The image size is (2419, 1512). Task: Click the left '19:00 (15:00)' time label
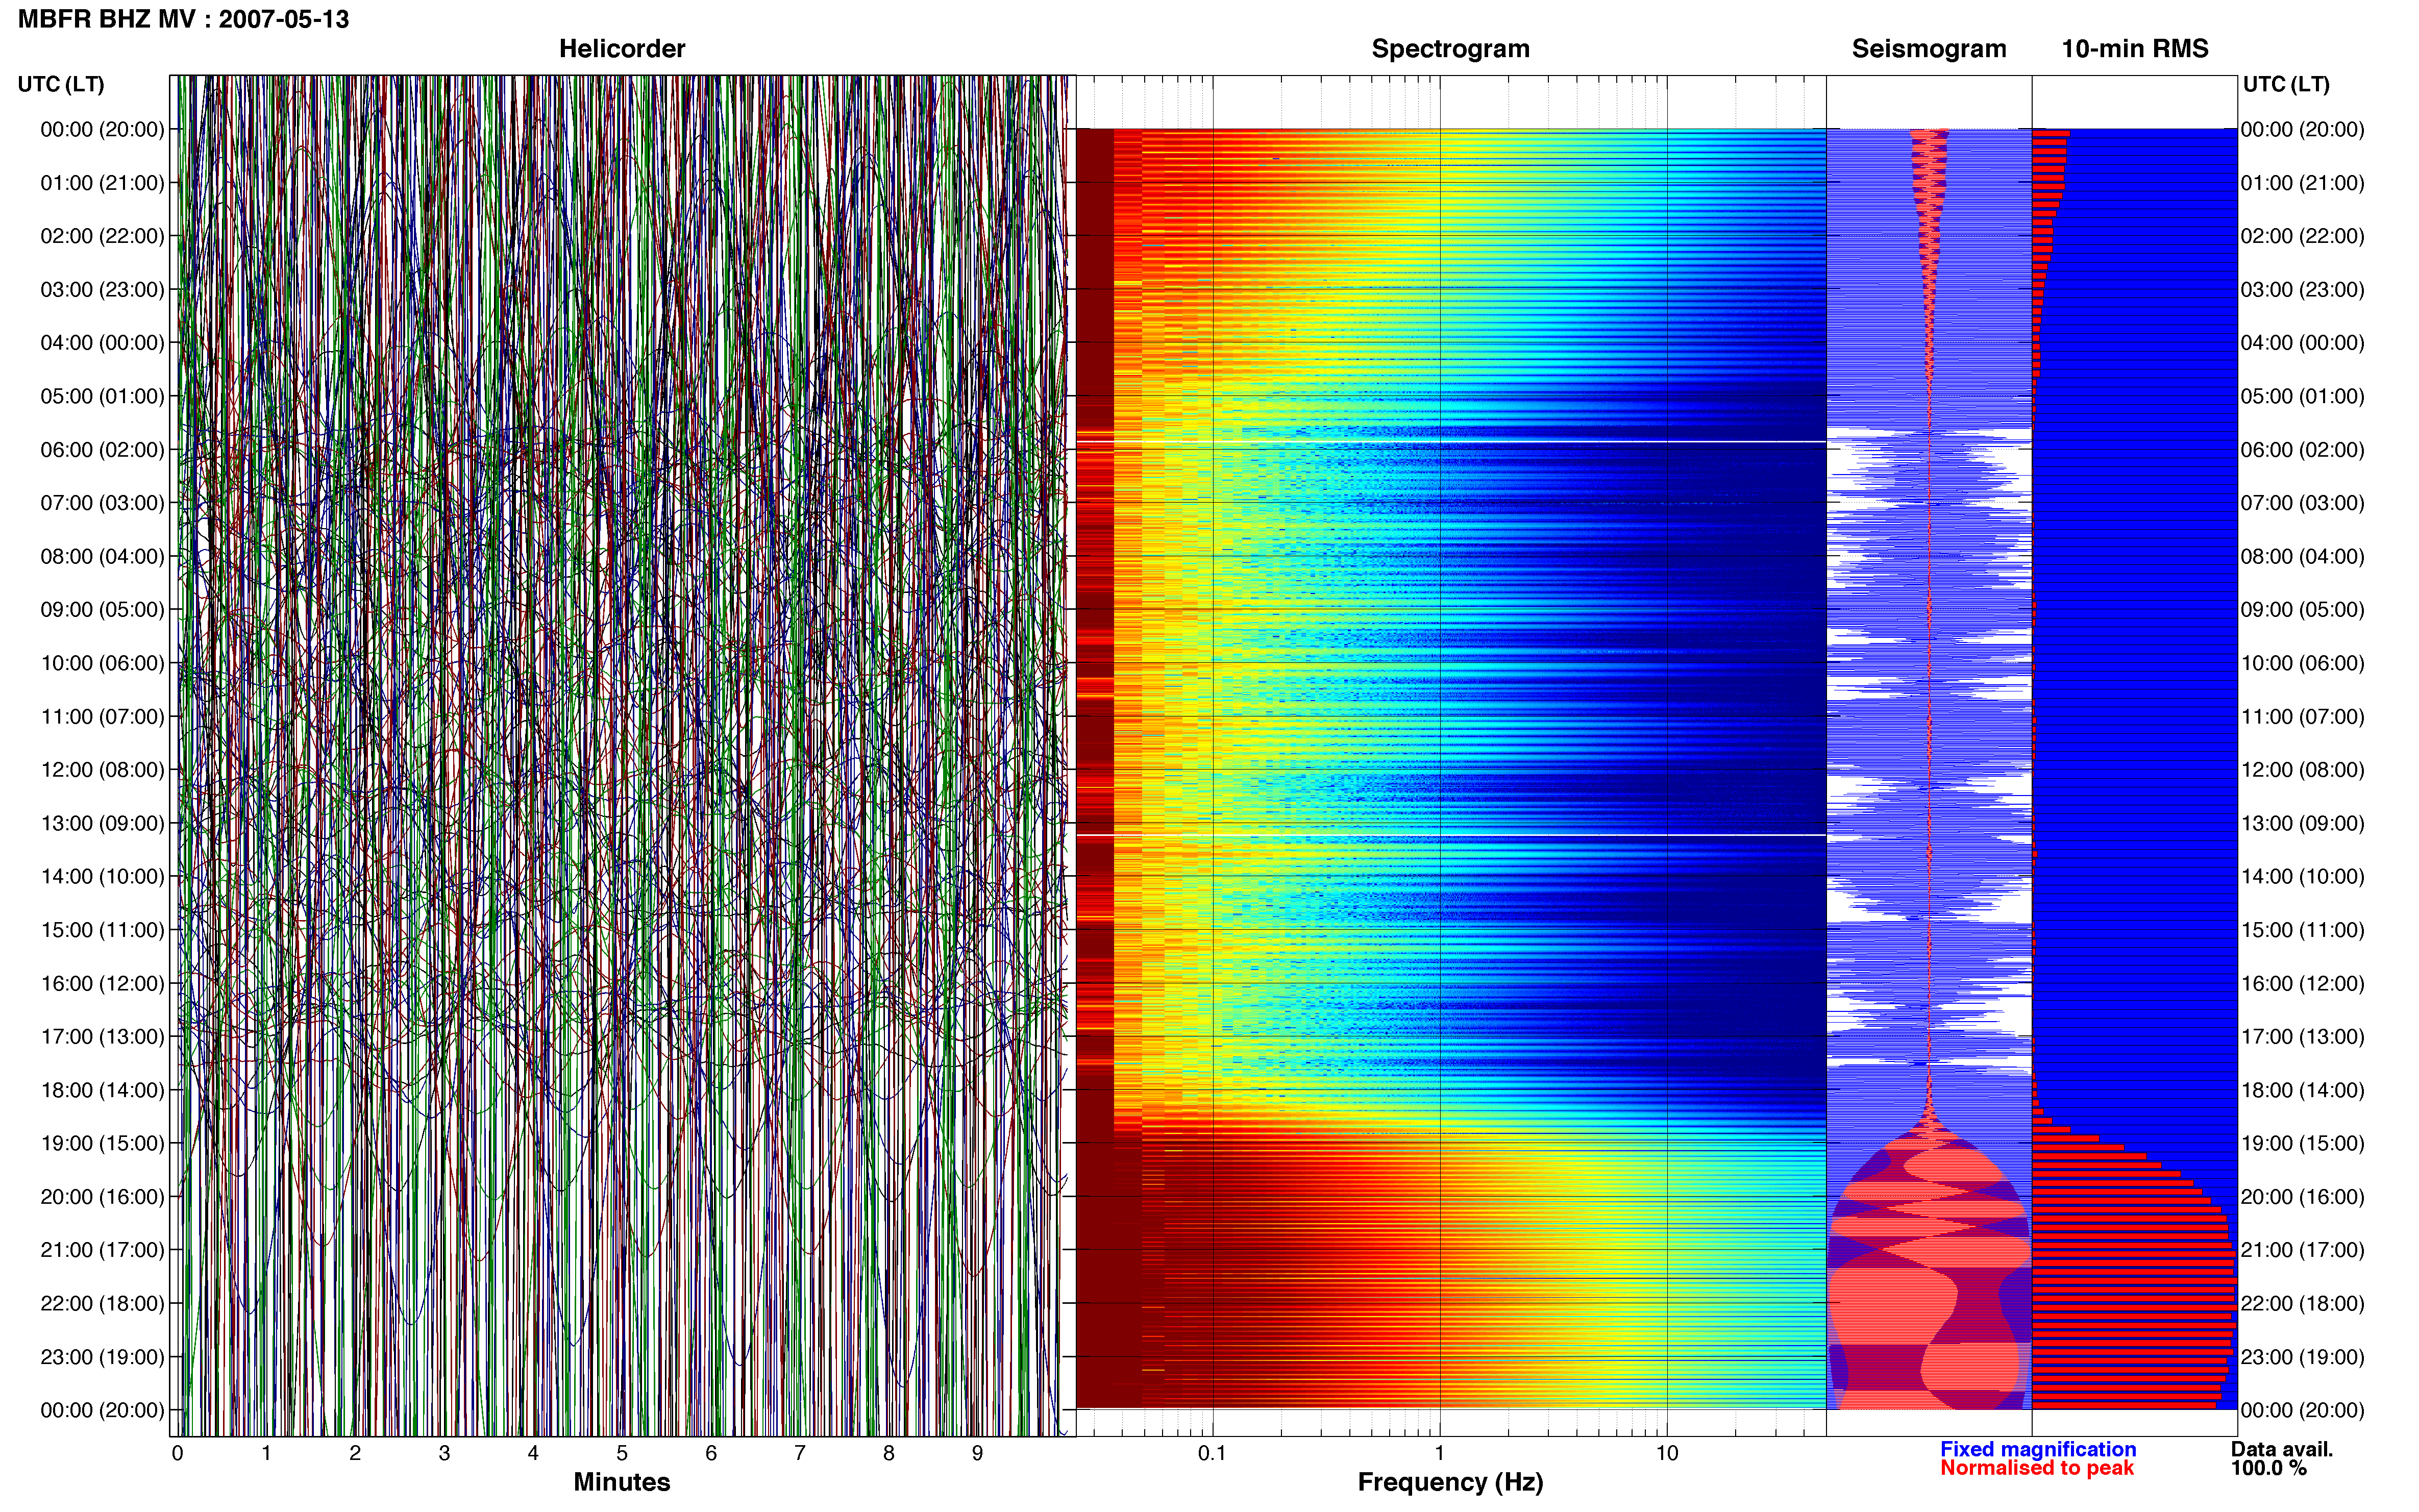102,1143
